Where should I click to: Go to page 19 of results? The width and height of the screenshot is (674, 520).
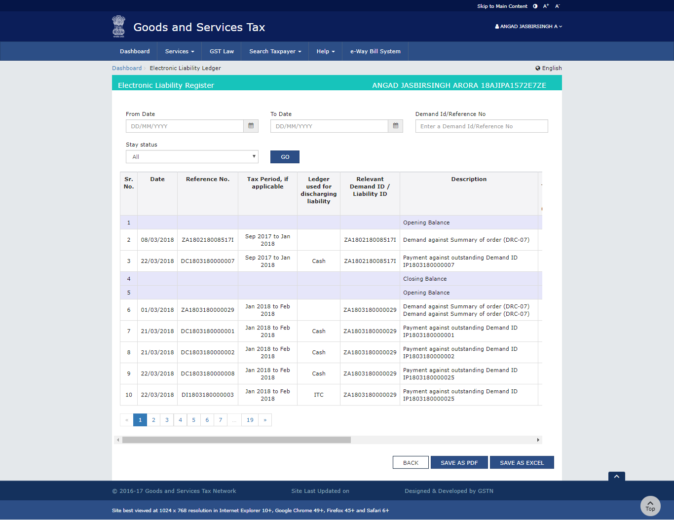(x=250, y=420)
